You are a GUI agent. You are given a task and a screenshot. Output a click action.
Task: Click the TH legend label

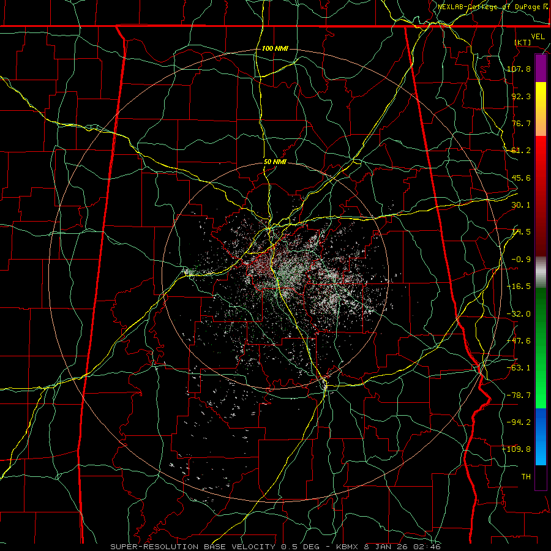[x=526, y=476]
